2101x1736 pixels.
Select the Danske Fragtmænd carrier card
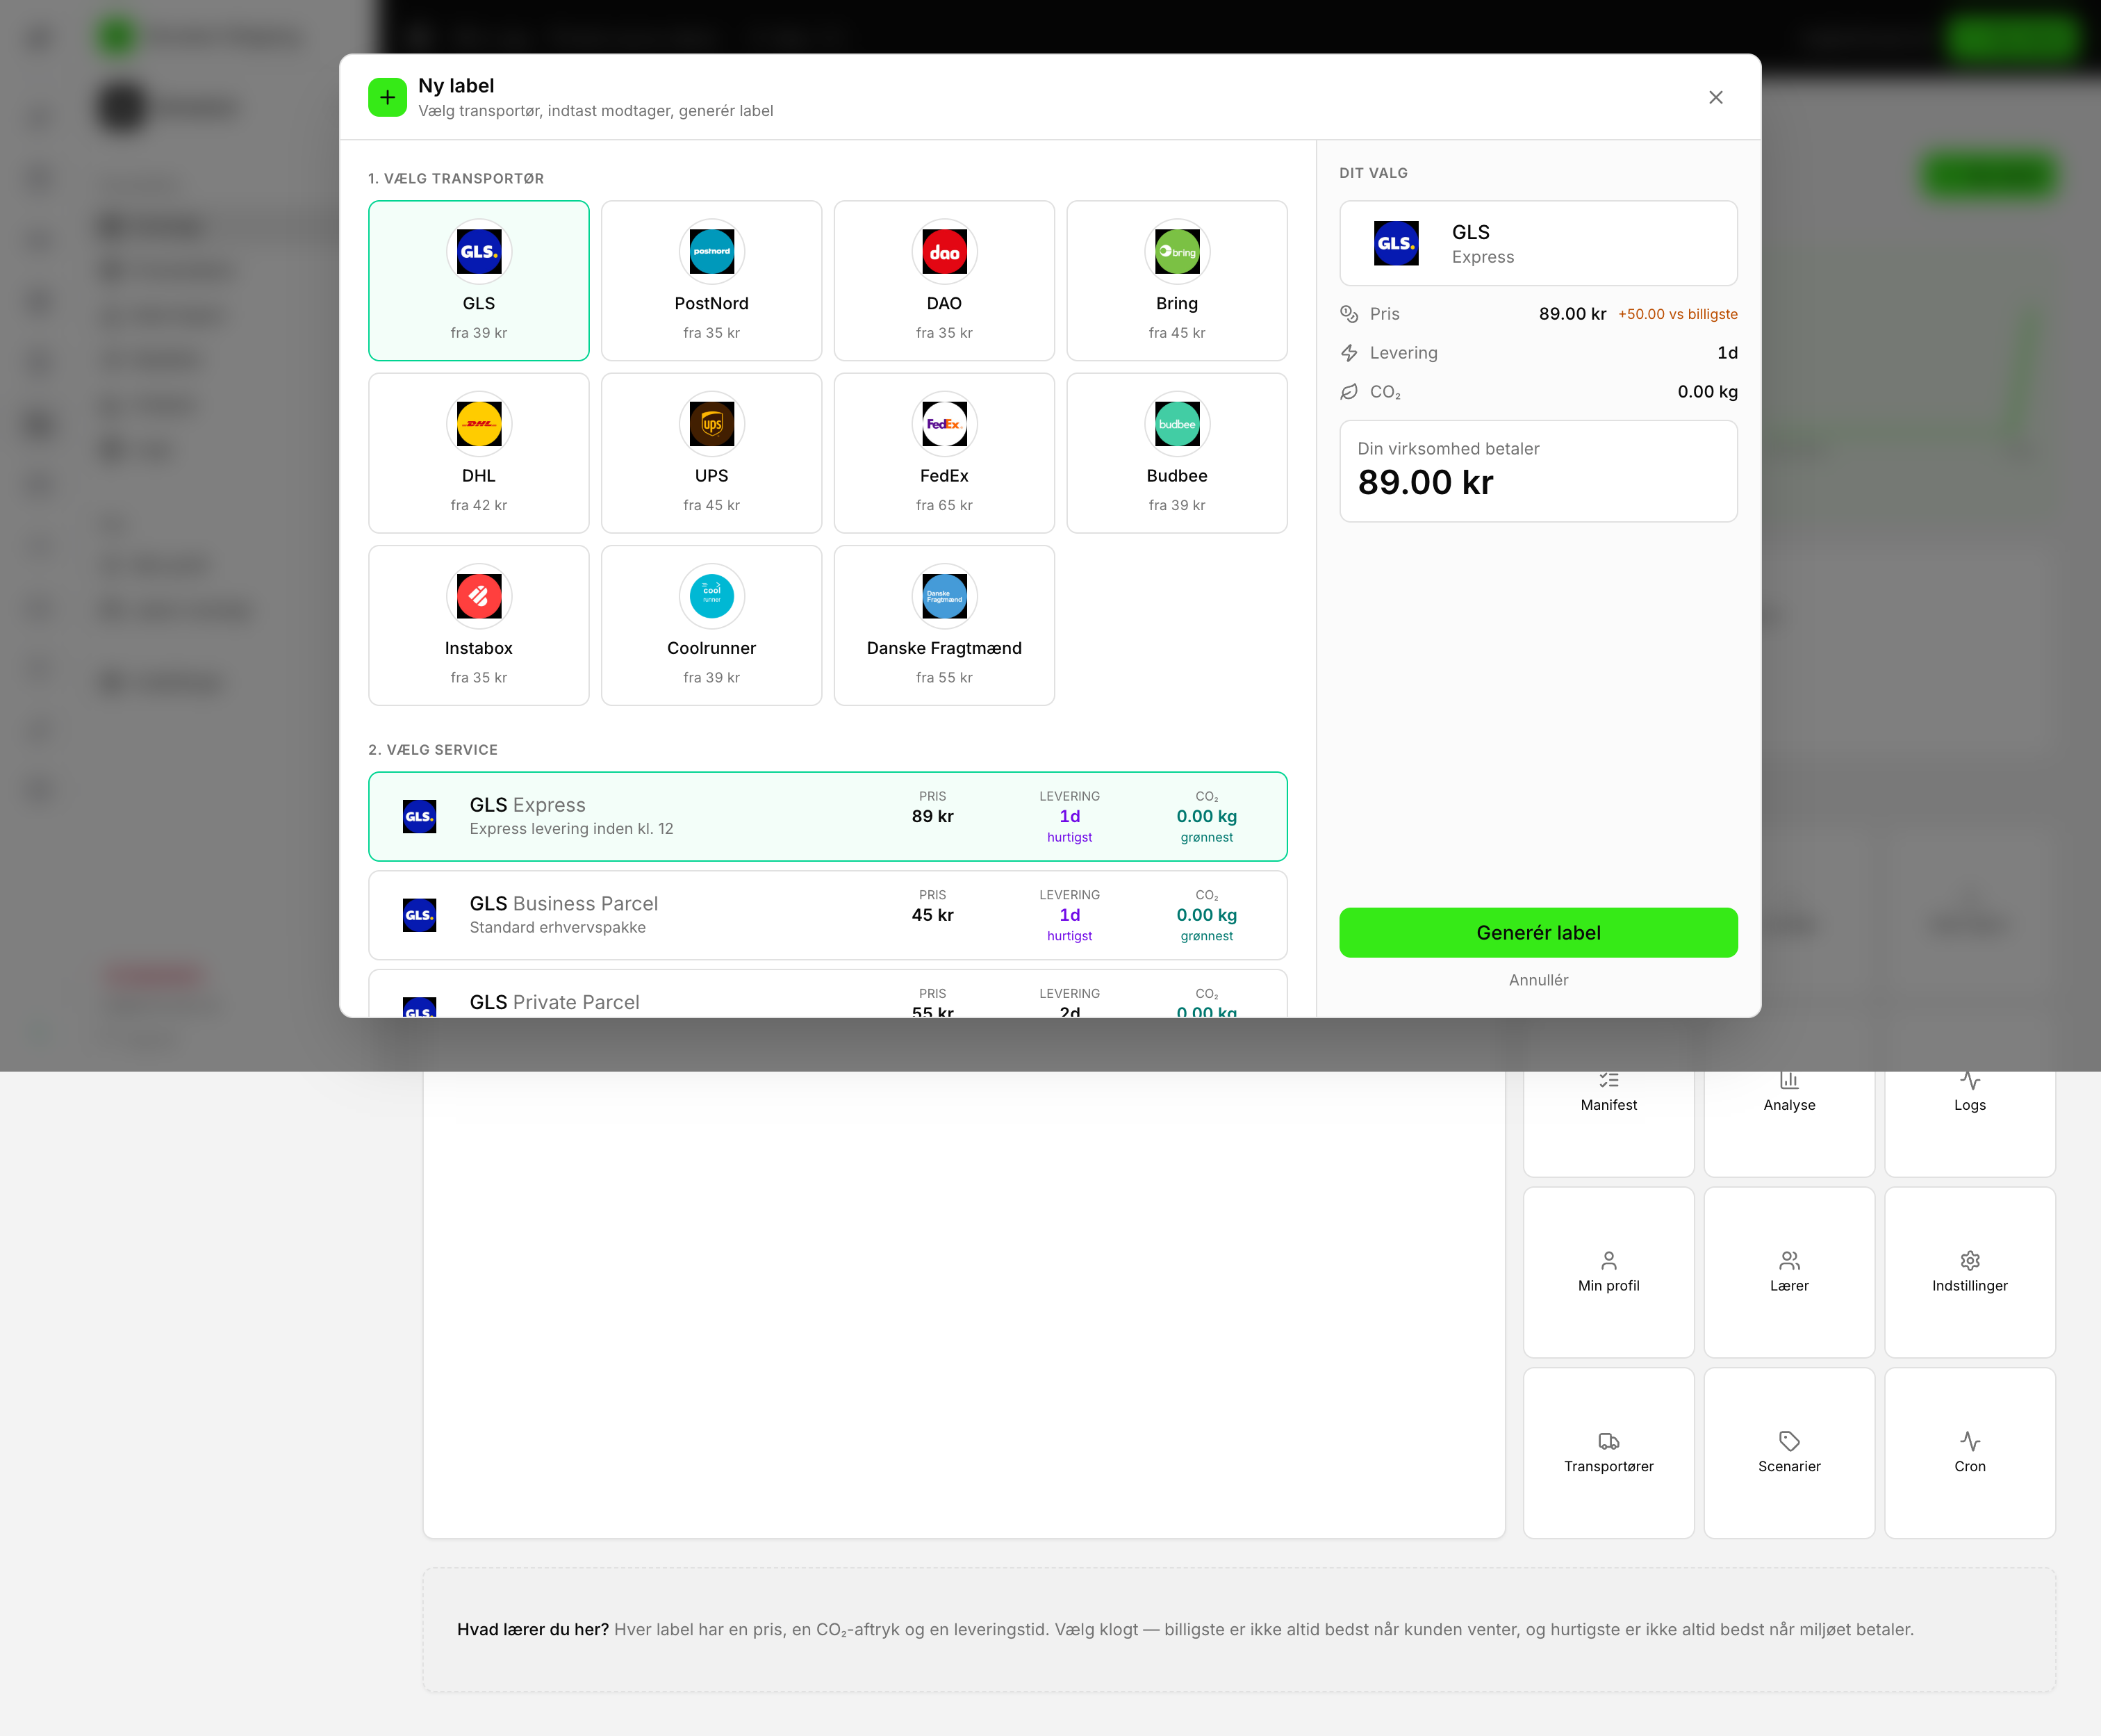point(945,625)
